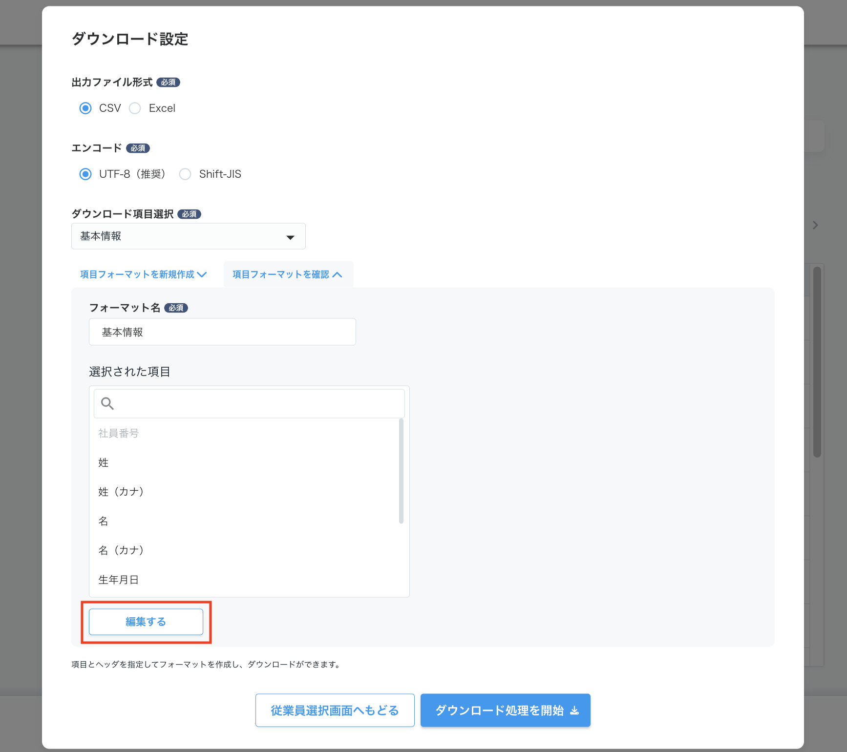The image size is (847, 752).
Task: Click the item list scrollbar
Action: (x=402, y=471)
